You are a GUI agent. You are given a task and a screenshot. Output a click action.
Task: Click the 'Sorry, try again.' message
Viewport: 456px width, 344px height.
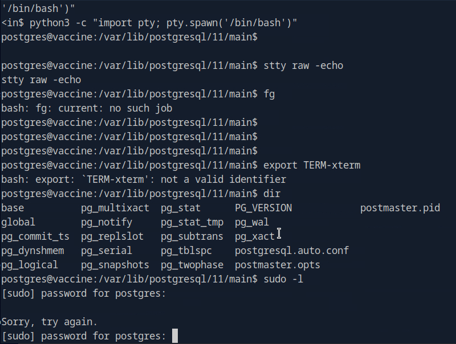coord(50,322)
